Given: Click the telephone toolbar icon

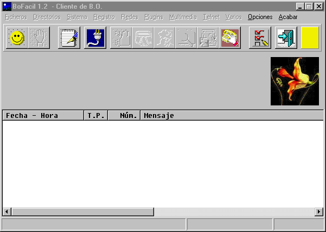Looking at the screenshot, I should (231, 38).
